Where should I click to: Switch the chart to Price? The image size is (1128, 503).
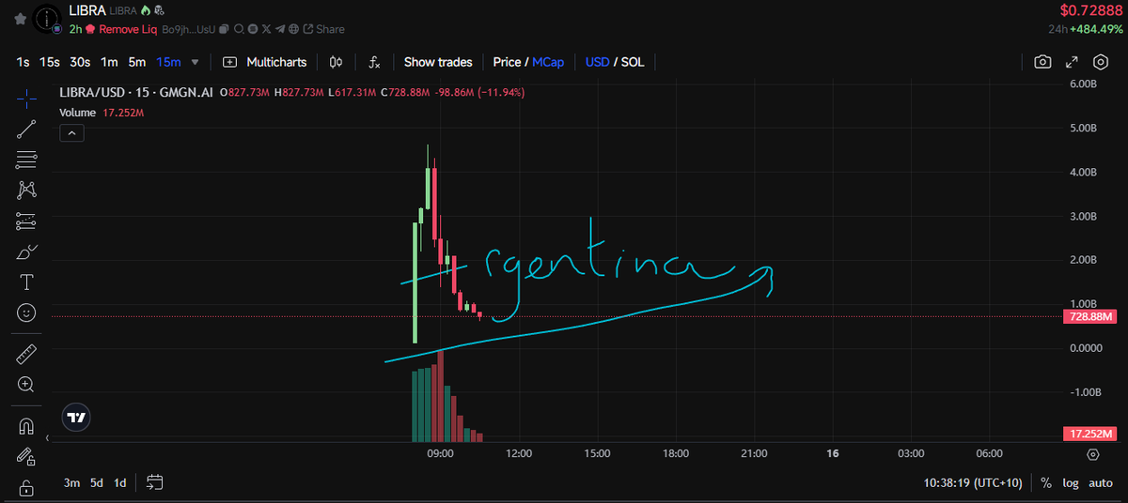(x=507, y=62)
